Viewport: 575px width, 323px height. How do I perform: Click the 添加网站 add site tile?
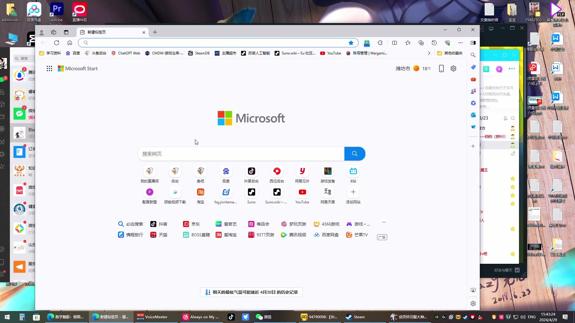[353, 192]
